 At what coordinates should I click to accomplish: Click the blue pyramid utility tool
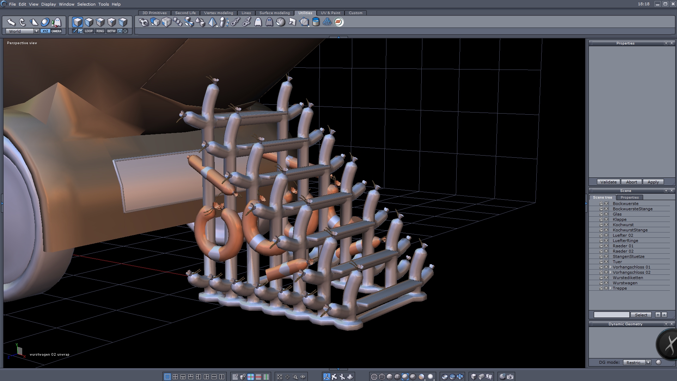click(x=212, y=22)
